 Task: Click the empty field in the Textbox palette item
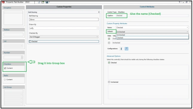[13, 35]
